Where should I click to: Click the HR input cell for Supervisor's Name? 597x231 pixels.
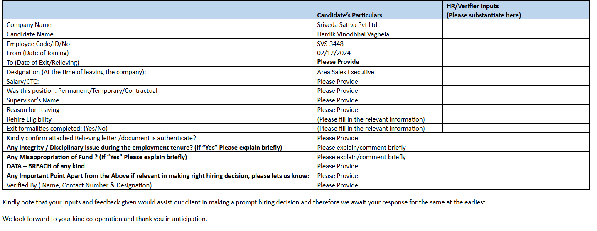coord(516,100)
